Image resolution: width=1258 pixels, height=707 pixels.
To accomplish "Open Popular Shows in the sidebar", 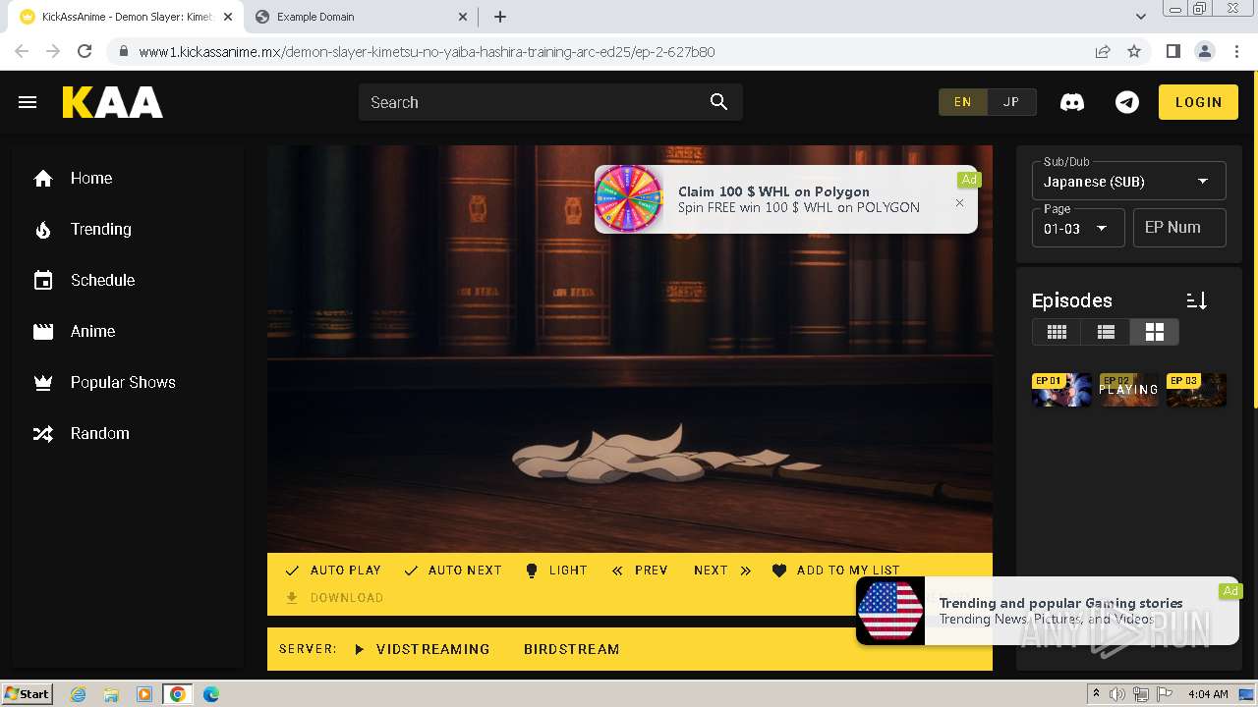I will point(128,382).
